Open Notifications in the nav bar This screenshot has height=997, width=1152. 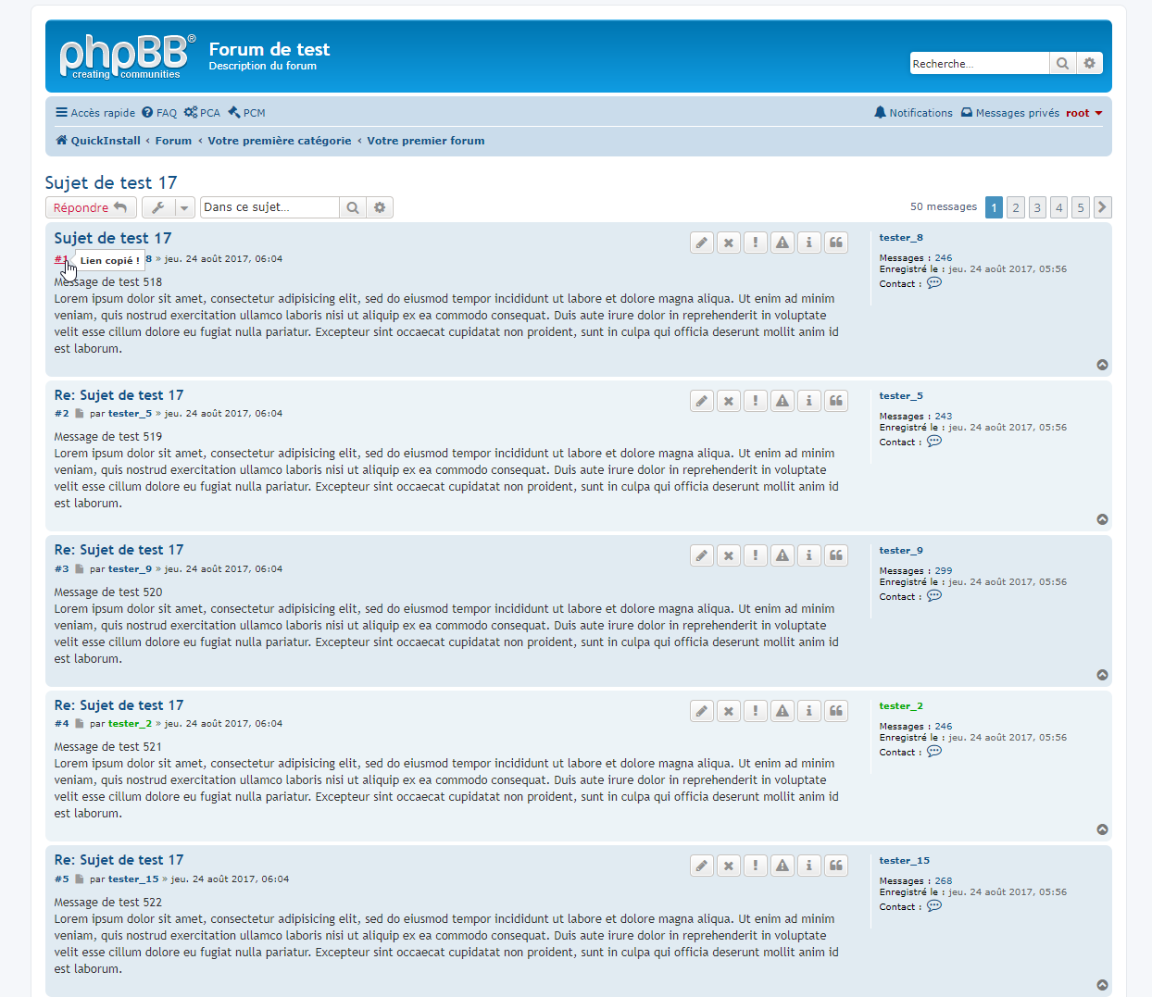pos(913,113)
